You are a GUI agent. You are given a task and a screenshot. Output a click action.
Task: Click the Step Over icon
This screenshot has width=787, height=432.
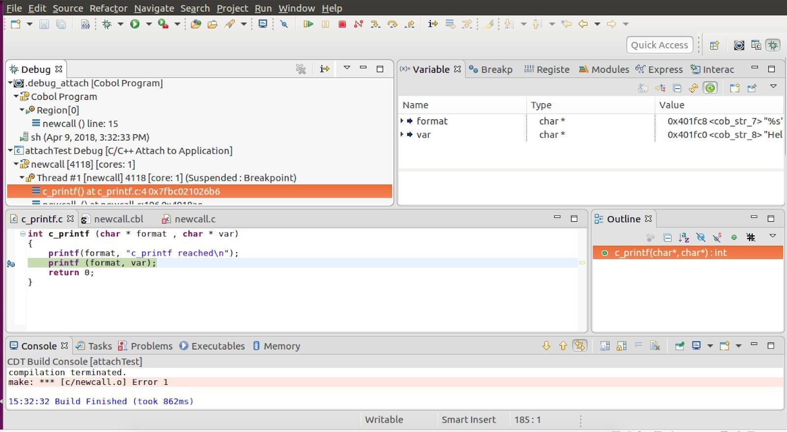pos(392,24)
